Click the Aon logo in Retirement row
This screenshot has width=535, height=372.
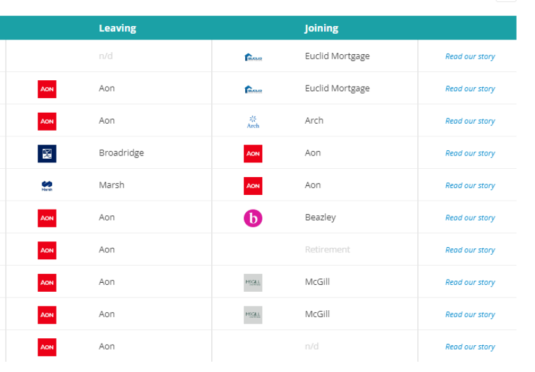(47, 250)
